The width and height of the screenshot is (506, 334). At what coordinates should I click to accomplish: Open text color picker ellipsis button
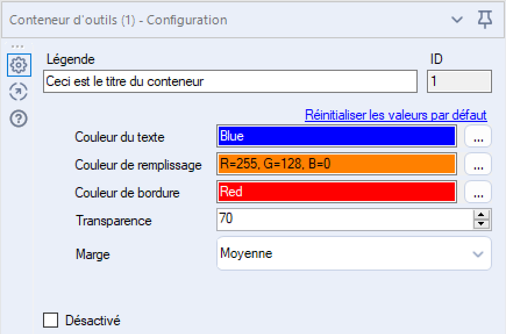pos(478,137)
